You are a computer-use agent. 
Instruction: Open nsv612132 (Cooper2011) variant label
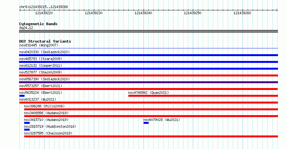41,65
